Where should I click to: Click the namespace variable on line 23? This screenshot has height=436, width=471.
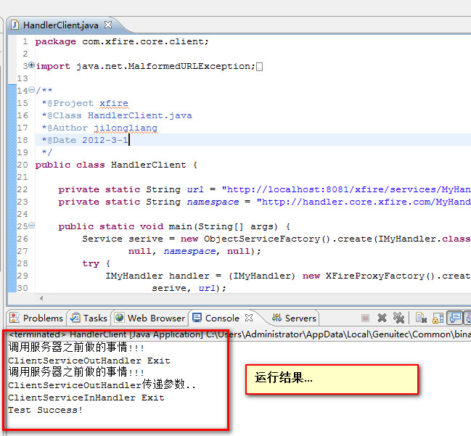pyautogui.click(x=213, y=202)
